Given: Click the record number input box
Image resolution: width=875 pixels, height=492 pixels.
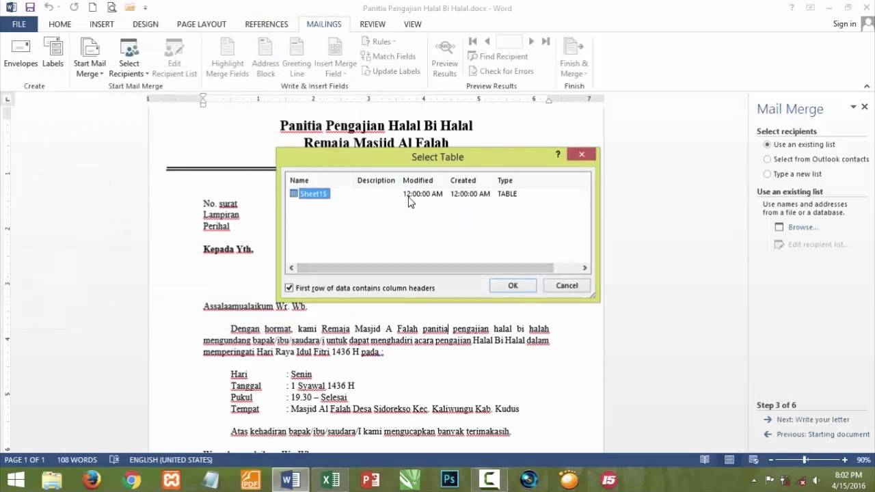Looking at the screenshot, I should (509, 42).
